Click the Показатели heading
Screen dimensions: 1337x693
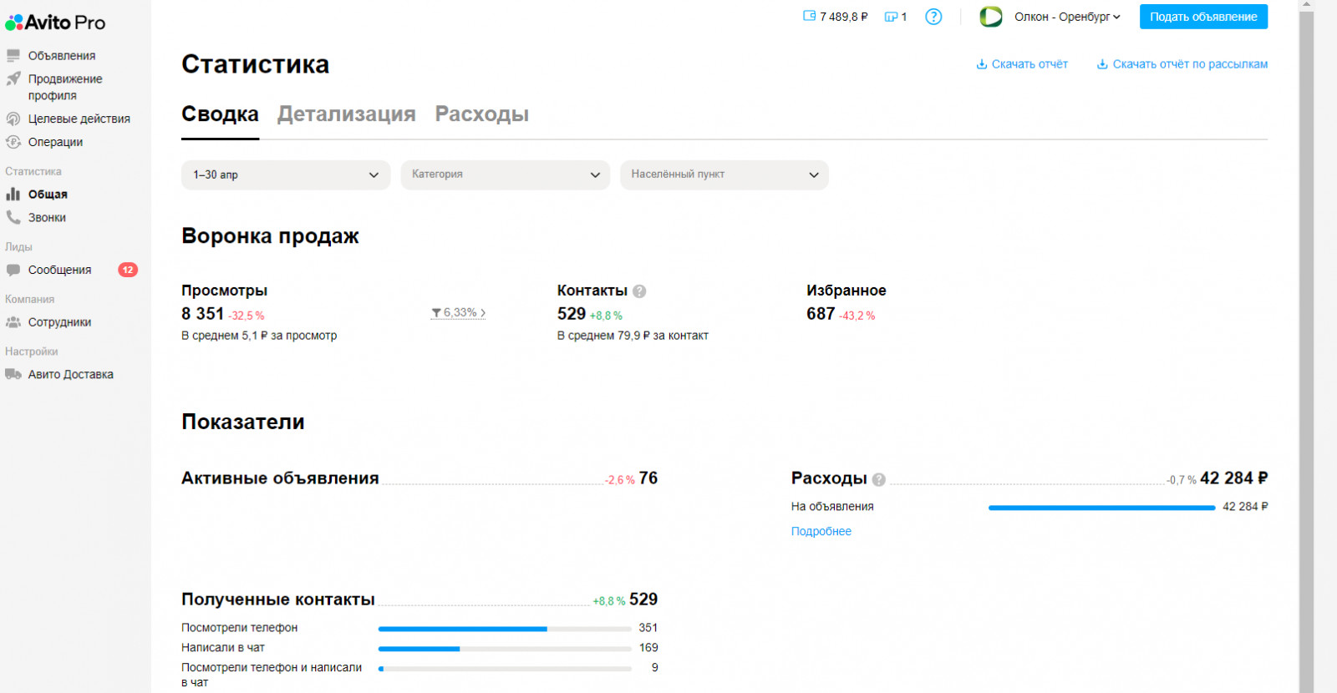click(x=243, y=422)
